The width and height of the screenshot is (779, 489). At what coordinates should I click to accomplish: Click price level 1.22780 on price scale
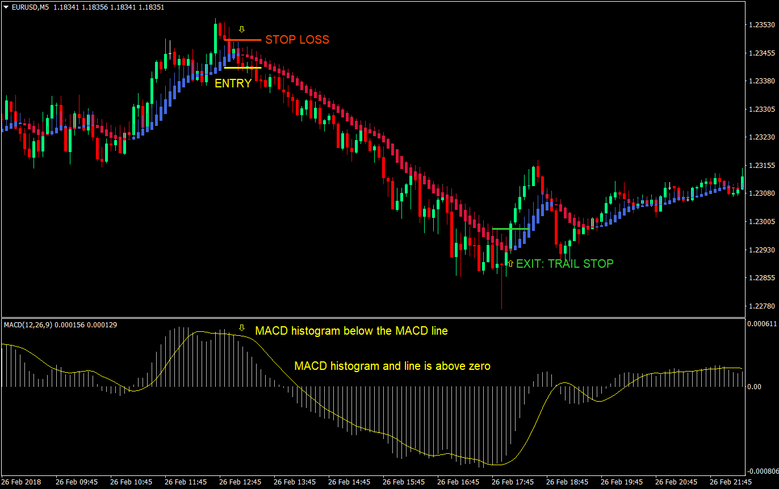(761, 306)
